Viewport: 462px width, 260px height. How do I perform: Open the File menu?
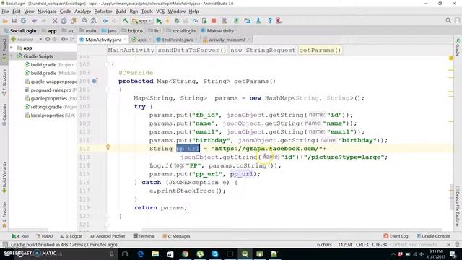pyautogui.click(x=5, y=12)
